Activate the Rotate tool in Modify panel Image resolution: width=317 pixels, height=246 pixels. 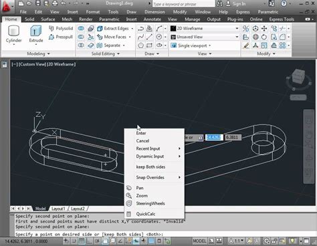(x=264, y=37)
